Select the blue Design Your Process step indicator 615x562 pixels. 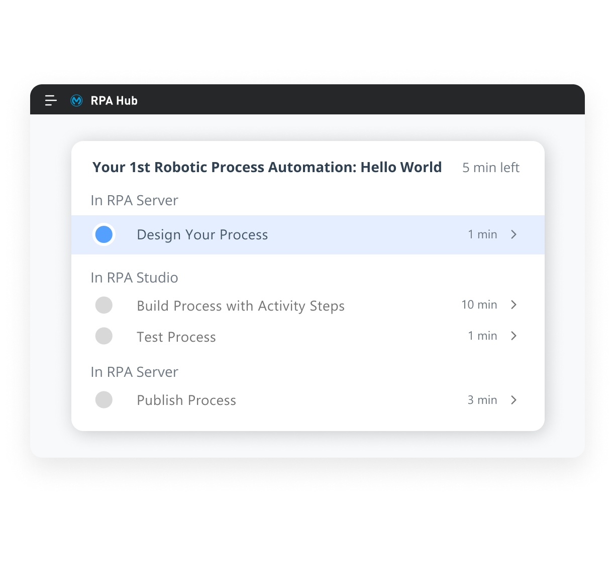[104, 234]
